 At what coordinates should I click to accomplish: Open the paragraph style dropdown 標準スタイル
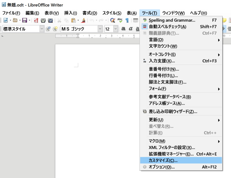[x=42, y=29]
